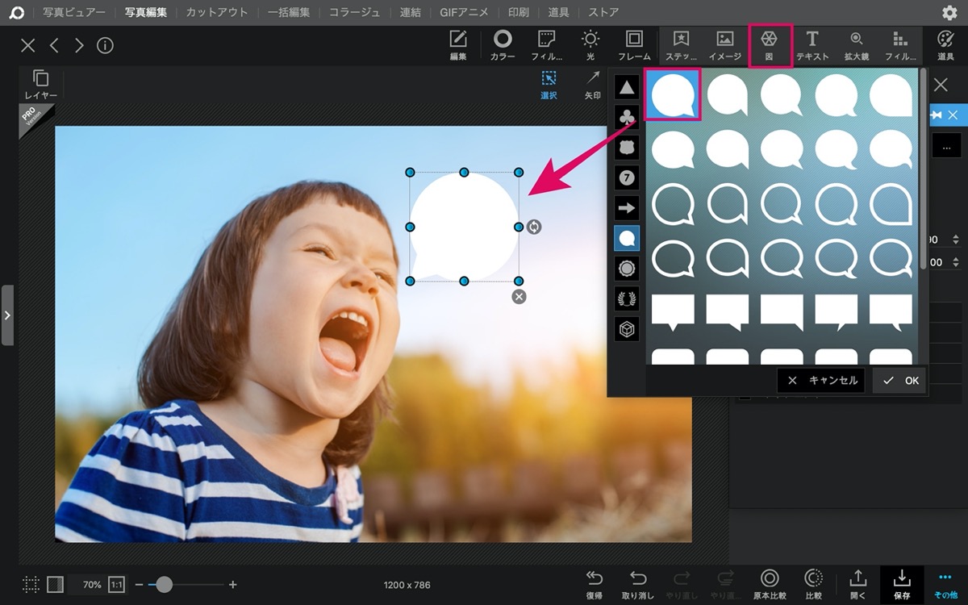Delete the shape with its X handle
968x605 pixels.
click(x=519, y=297)
